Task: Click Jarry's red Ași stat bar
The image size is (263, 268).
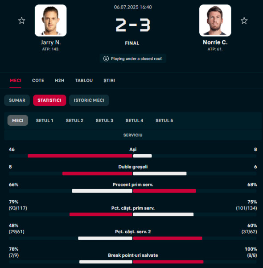Action: 80,156
